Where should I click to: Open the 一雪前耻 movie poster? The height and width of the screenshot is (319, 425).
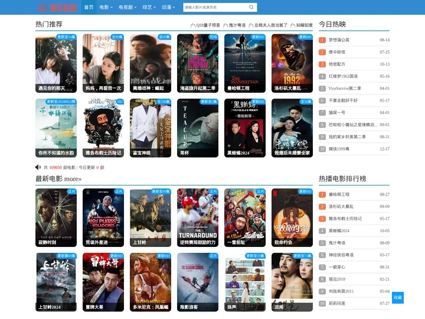coord(245,217)
